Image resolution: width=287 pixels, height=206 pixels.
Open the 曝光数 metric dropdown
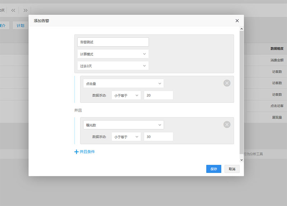123,125
